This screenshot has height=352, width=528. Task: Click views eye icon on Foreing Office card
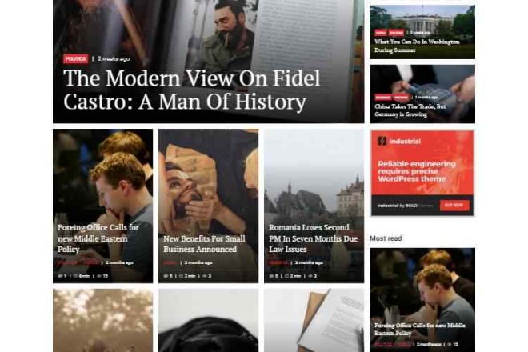point(99,276)
